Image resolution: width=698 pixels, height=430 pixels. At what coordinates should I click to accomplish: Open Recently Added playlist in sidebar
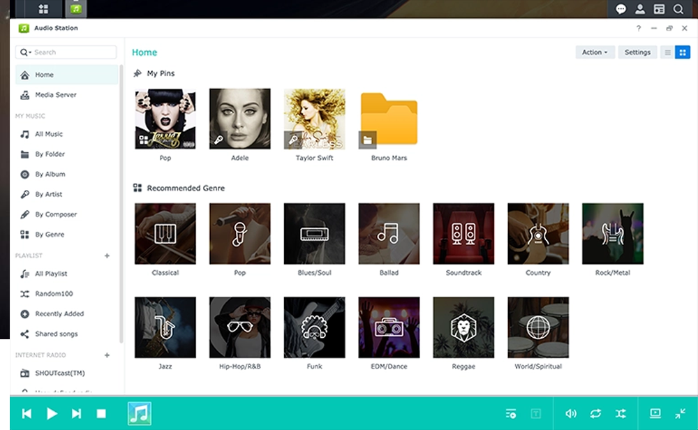[59, 314]
